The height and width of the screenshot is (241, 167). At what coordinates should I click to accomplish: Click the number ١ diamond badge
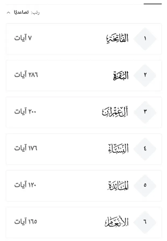tap(145, 39)
